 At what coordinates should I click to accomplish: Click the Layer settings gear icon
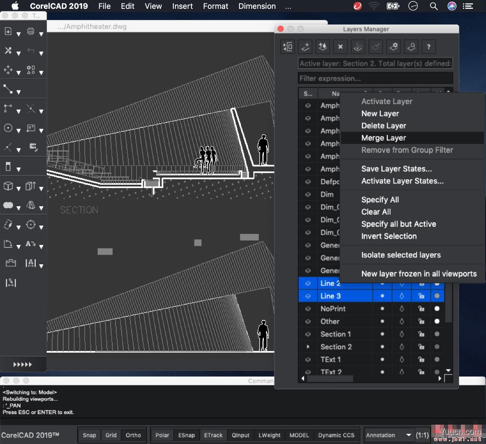coord(393,47)
